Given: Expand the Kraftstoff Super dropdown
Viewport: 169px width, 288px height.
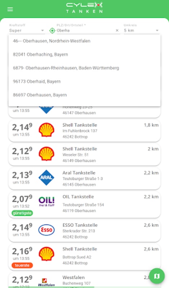Looking at the screenshot, I should click(x=27, y=31).
